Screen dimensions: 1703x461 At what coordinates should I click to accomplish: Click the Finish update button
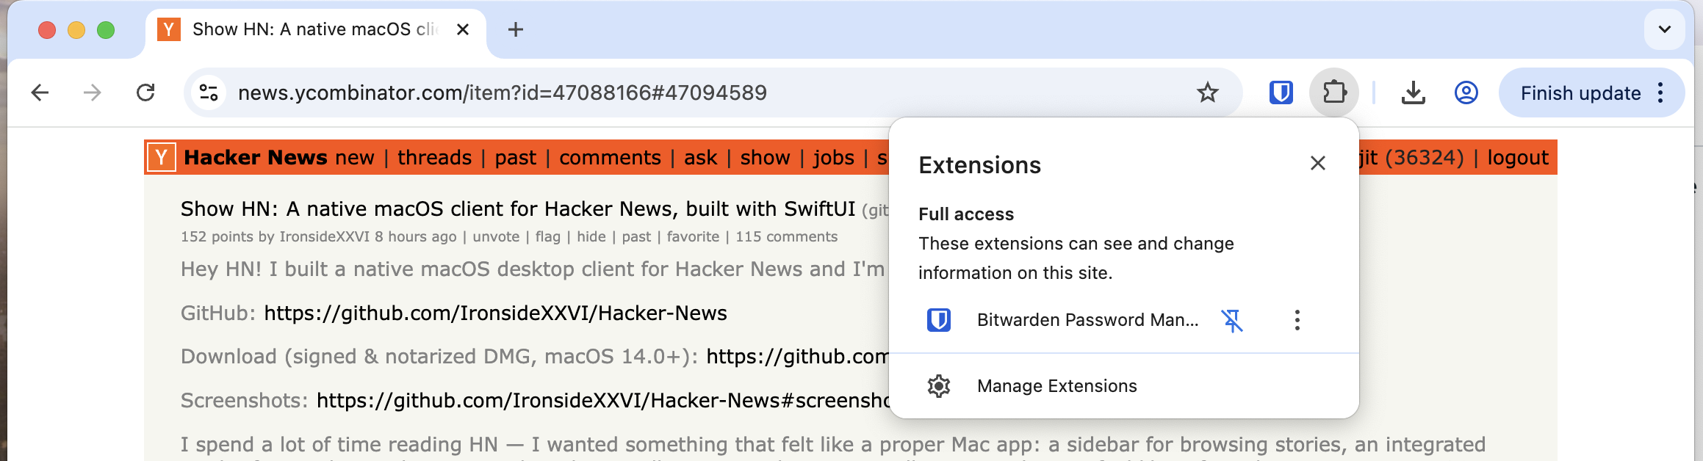[1580, 93]
